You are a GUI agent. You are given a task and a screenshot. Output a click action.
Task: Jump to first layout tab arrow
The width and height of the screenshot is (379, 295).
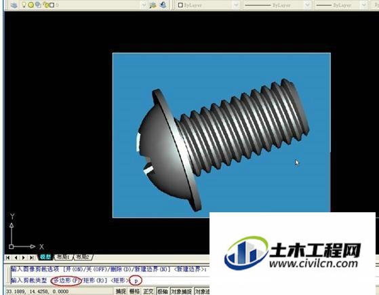[7, 258]
